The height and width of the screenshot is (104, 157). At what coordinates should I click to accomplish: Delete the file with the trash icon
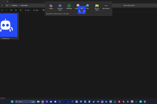(x=20, y=10)
